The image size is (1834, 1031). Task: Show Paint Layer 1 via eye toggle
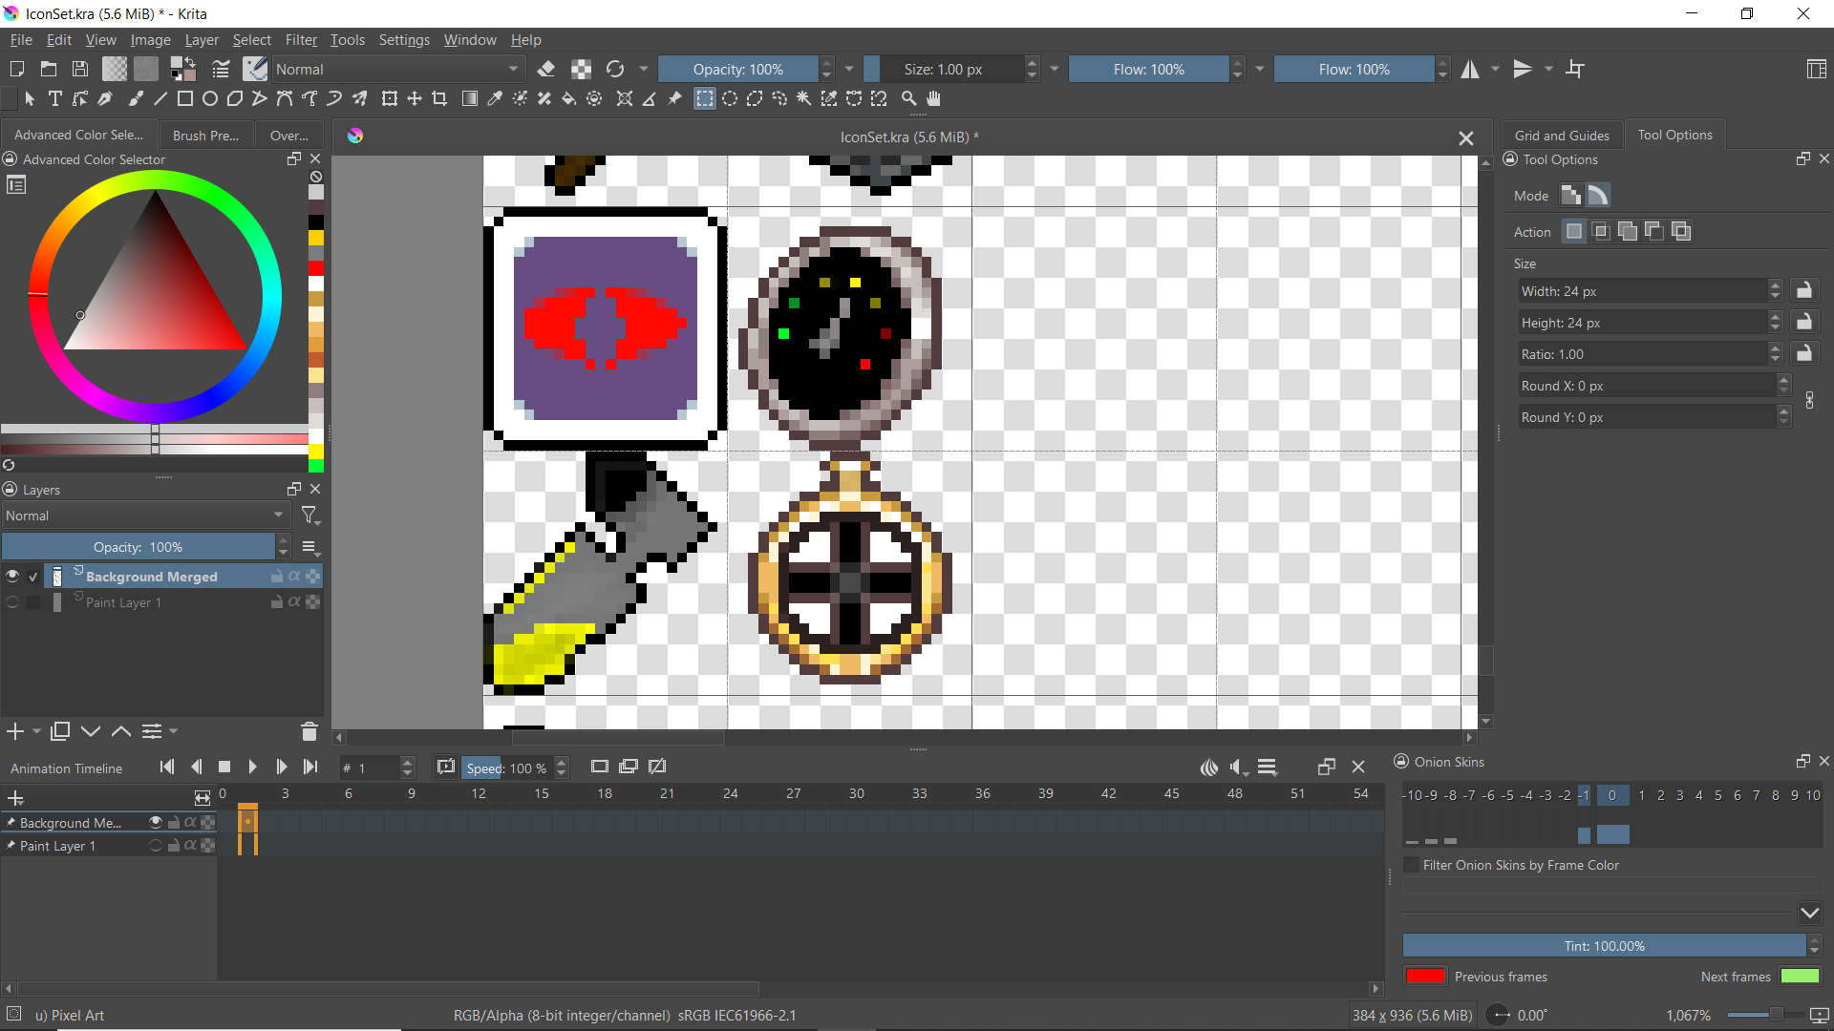12,602
